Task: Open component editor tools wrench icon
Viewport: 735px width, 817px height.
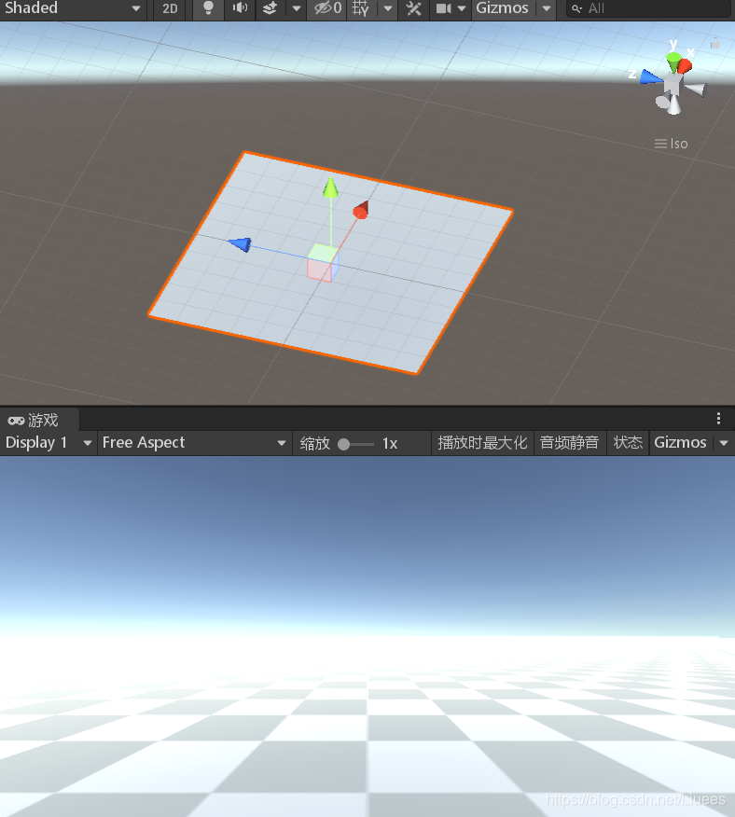Action: [413, 8]
